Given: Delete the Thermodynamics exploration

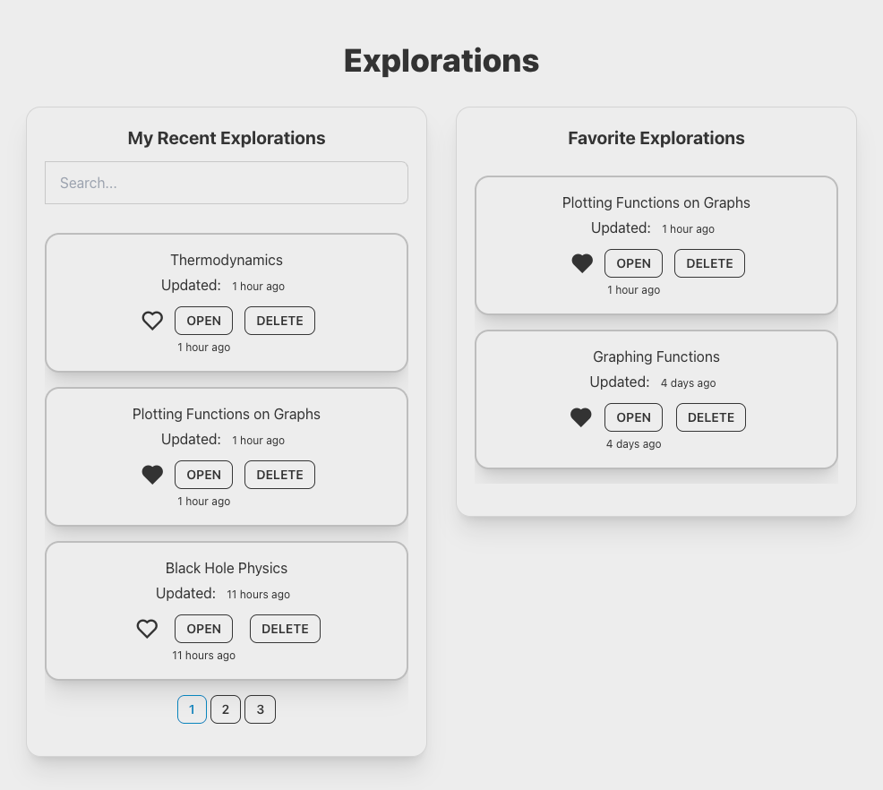Looking at the screenshot, I should click(x=279, y=321).
